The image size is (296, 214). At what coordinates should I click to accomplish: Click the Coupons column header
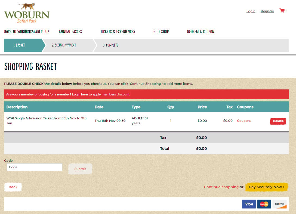coord(245,107)
